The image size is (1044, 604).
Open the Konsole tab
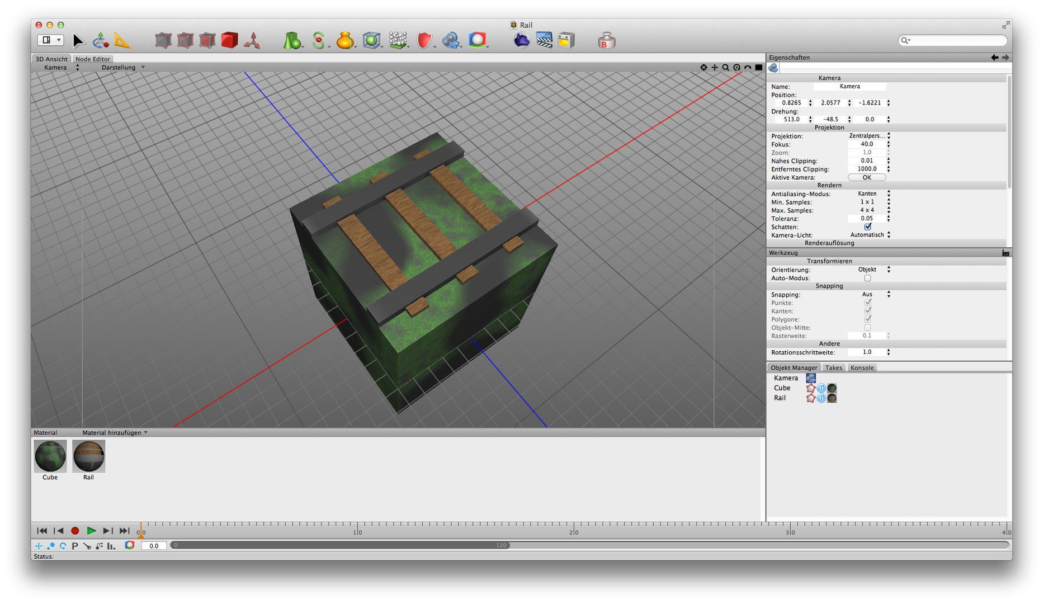862,368
